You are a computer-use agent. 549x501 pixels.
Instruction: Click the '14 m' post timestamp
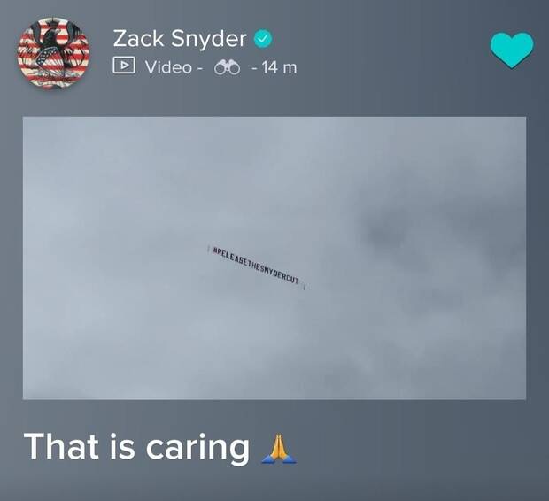pyautogui.click(x=279, y=67)
